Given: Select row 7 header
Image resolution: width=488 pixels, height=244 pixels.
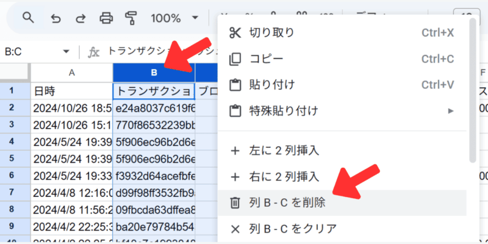Looking at the screenshot, I should pos(15,192).
